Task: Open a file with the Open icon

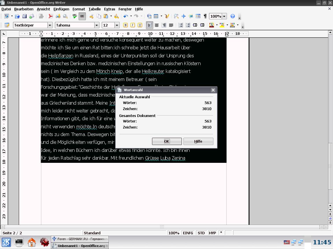Action: (x=17, y=16)
